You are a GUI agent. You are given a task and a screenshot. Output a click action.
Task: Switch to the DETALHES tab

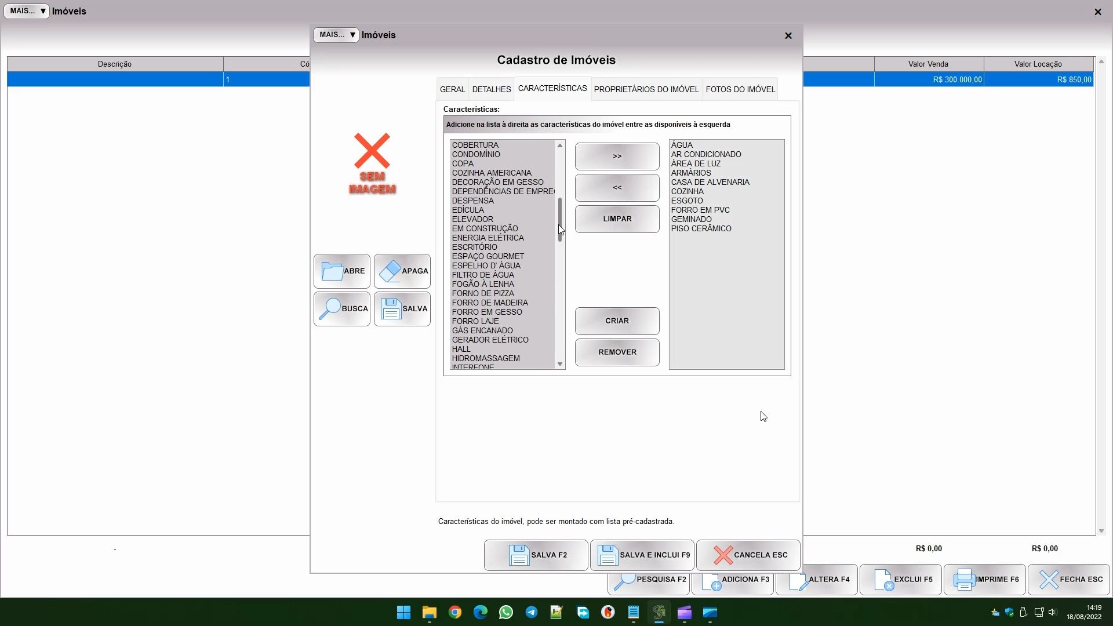[x=491, y=90]
